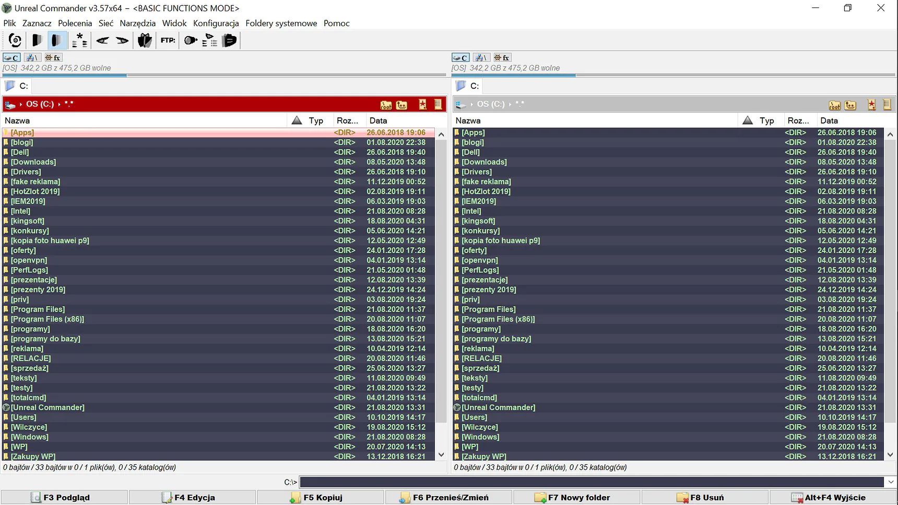Go to parent folder in the right panel
898x505 pixels.
[850, 105]
